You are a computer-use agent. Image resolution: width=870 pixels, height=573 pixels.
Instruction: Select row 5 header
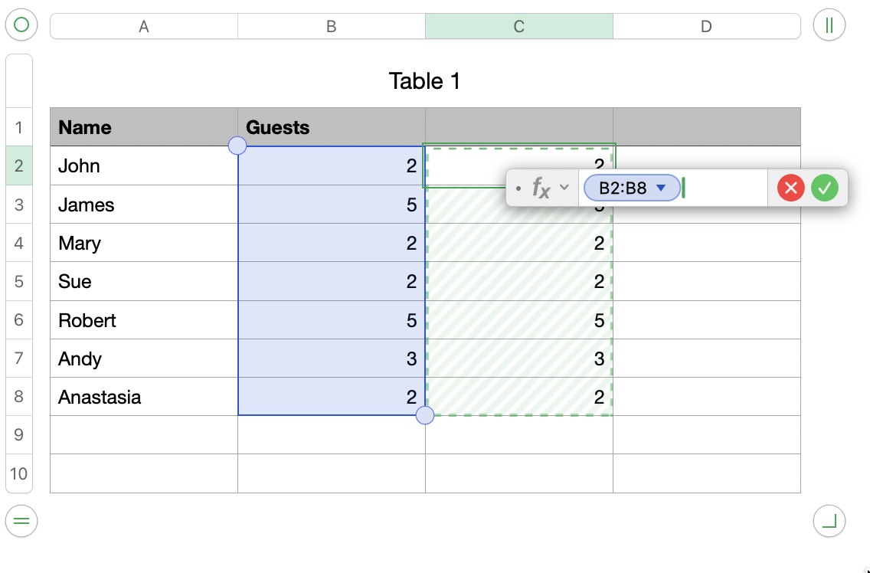(x=19, y=282)
